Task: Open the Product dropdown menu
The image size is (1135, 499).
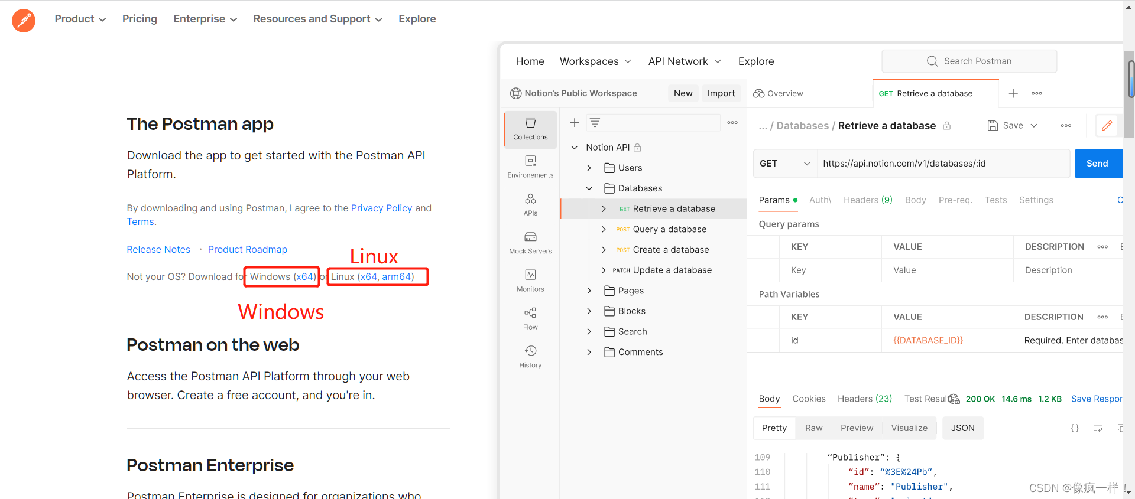Action: coord(80,19)
